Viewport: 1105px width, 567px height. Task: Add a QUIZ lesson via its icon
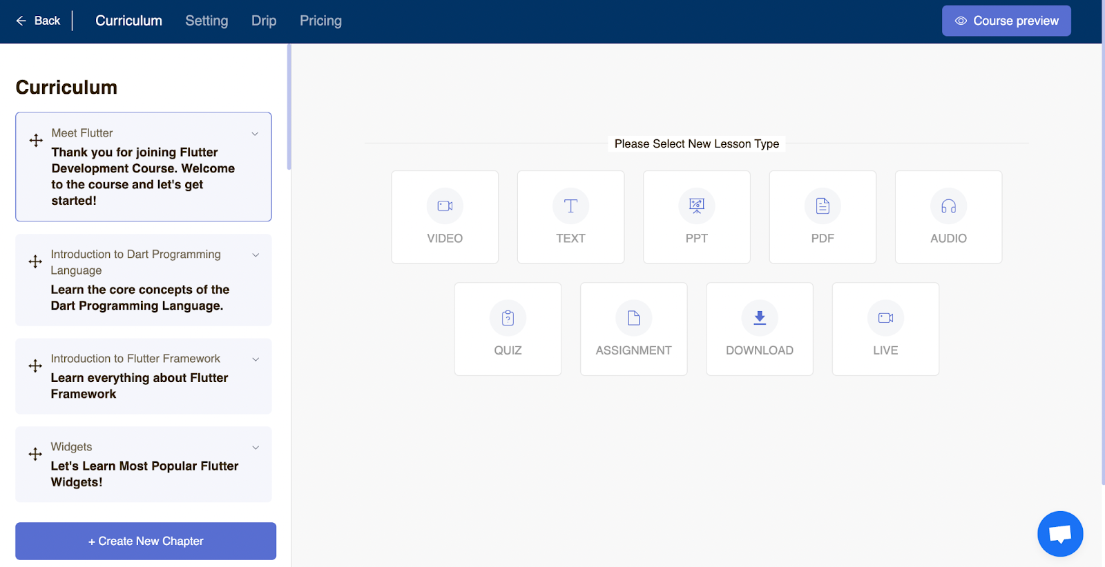(508, 318)
